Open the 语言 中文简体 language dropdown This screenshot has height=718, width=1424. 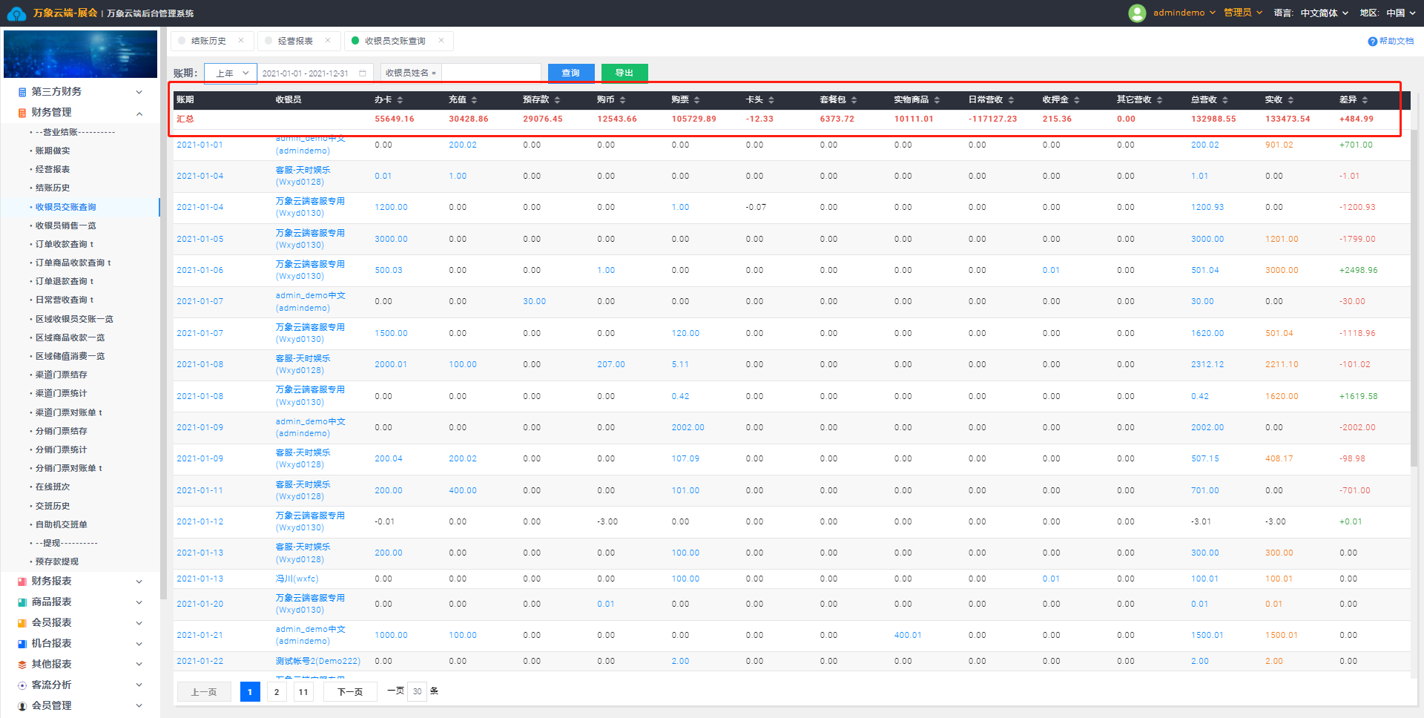point(1324,13)
